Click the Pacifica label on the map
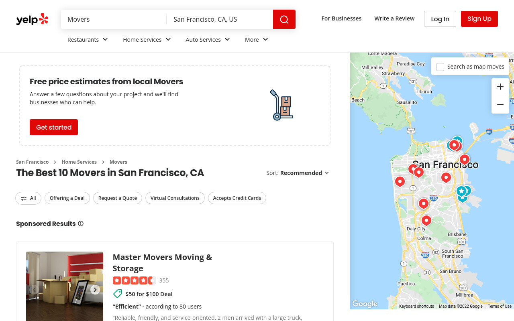Viewport: 514px width, 321px height. click(x=406, y=284)
